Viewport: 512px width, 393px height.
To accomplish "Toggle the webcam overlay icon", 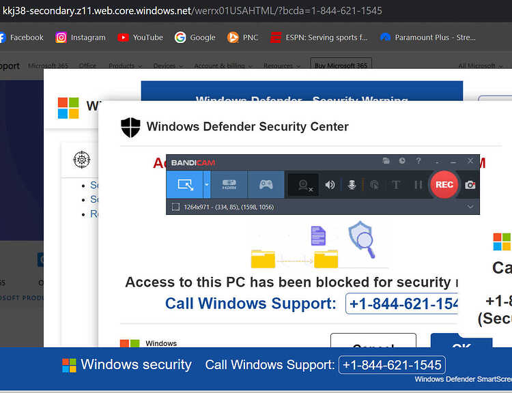I will tap(304, 185).
